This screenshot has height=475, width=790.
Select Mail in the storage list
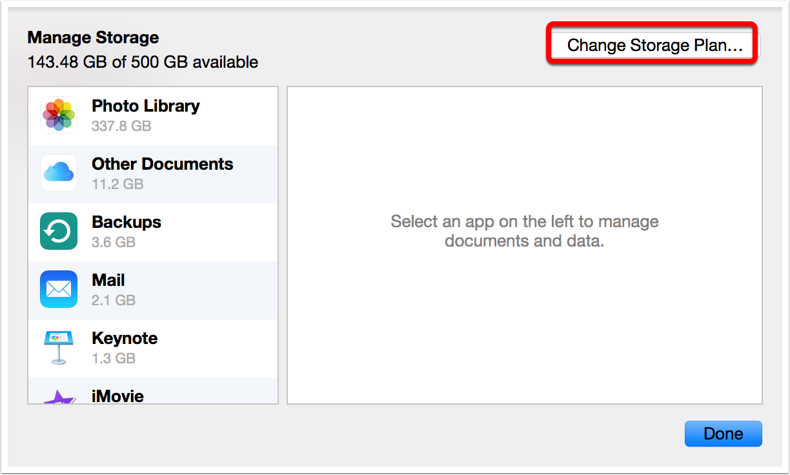[x=108, y=280]
